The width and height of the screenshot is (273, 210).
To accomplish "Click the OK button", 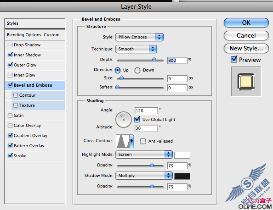I will point(246,22).
